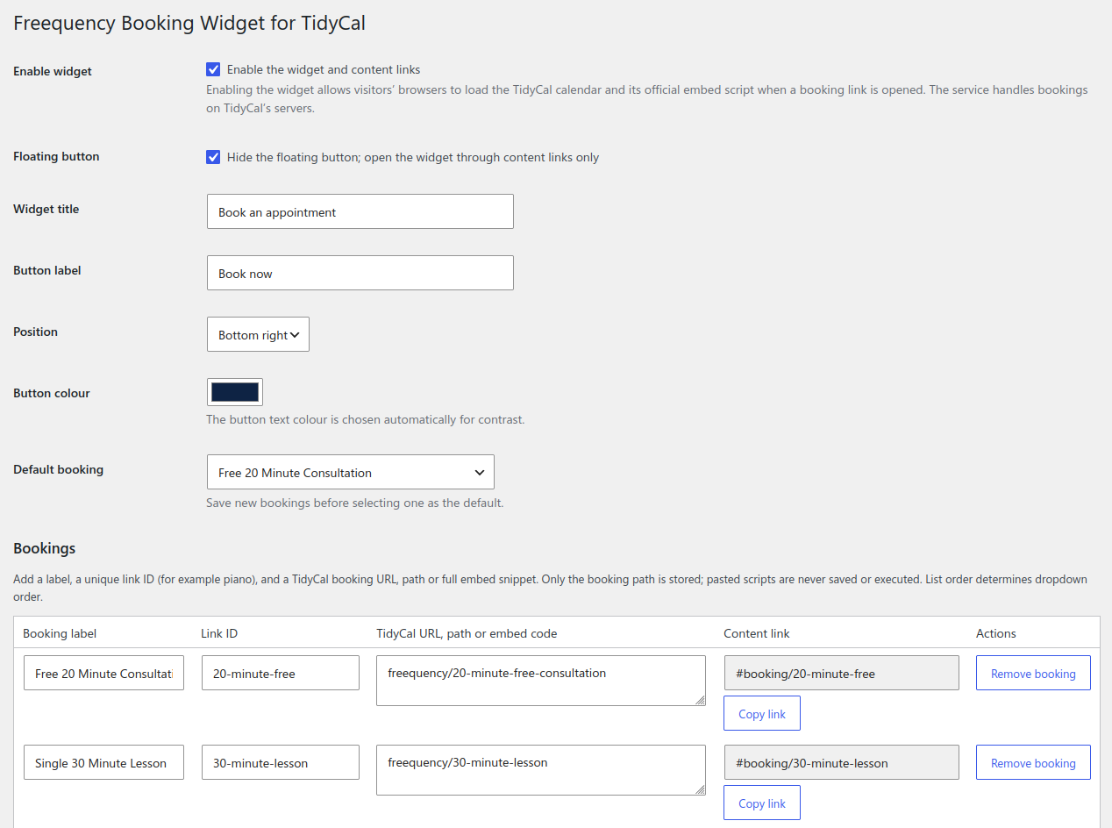Click the 'Actions' column header
Viewport: 1112px width, 828px height.
click(x=996, y=633)
